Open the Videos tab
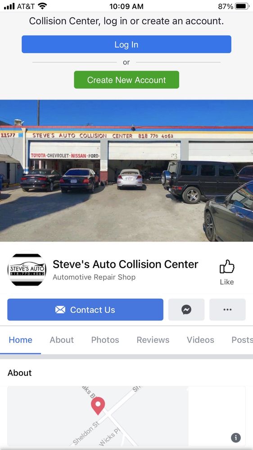Image resolution: width=253 pixels, height=450 pixels. tap(200, 340)
